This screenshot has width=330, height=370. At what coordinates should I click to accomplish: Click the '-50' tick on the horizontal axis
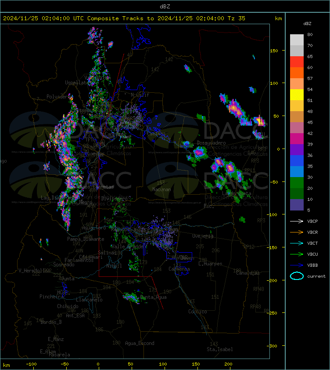[x=65, y=364]
